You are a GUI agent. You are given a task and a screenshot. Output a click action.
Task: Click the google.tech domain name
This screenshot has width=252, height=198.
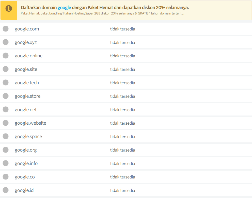click(27, 83)
